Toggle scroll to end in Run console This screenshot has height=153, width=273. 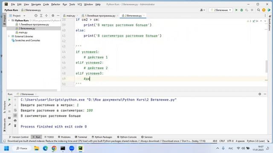point(15,115)
